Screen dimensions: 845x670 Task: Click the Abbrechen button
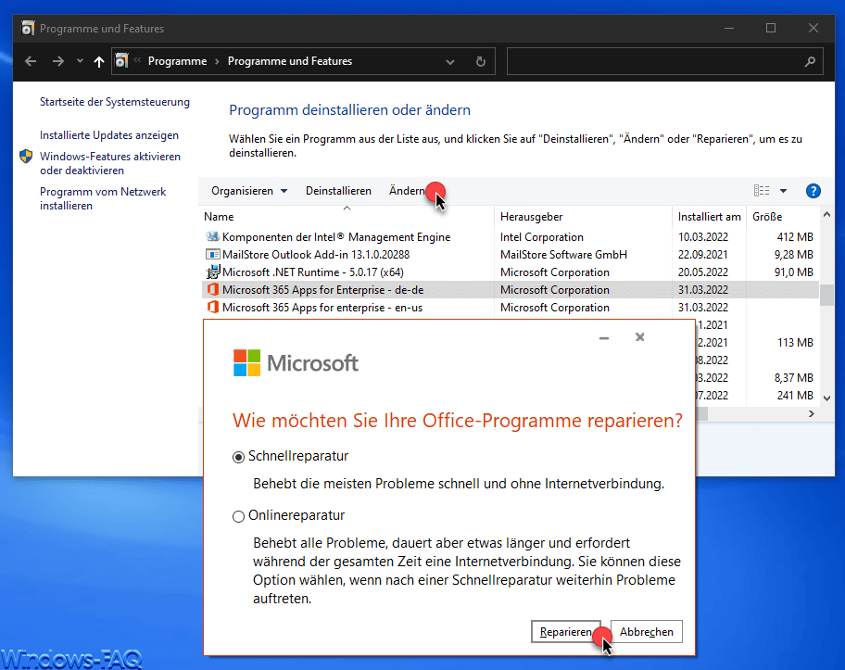click(x=646, y=632)
